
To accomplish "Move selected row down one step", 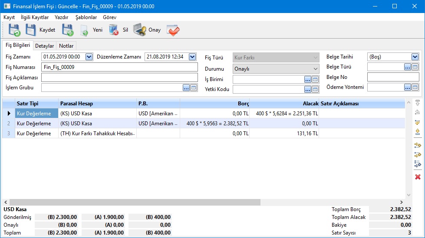I will click(x=418, y=122).
